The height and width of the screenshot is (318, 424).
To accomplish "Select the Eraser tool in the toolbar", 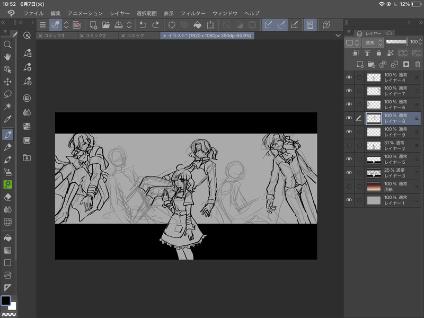I will tap(7, 197).
